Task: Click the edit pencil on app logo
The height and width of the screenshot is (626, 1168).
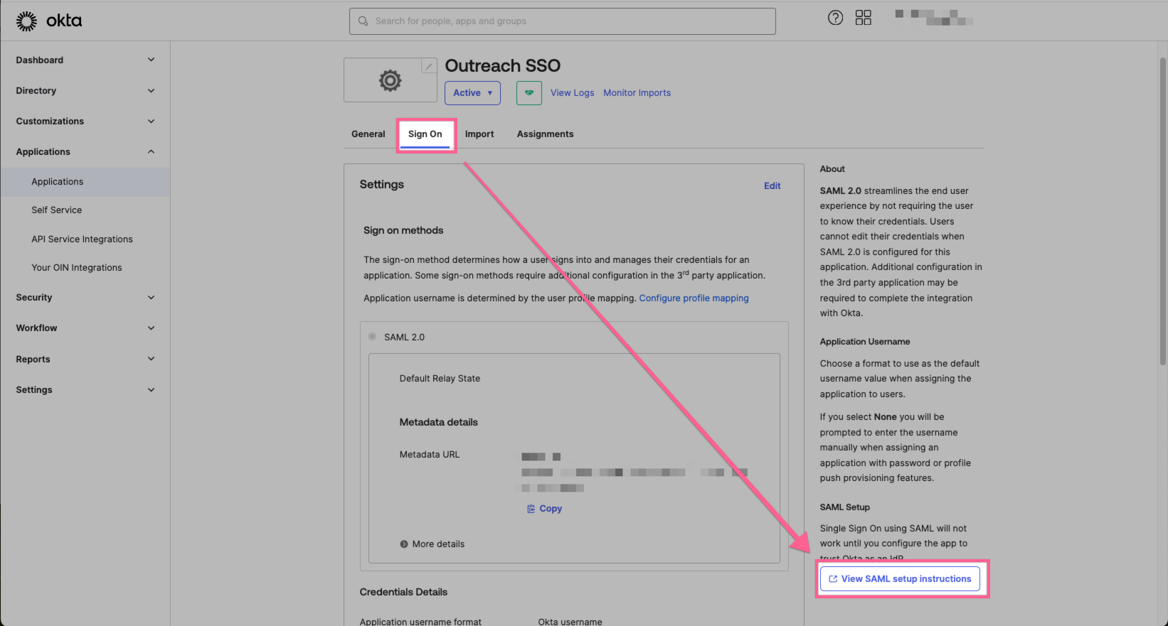Action: pyautogui.click(x=429, y=66)
